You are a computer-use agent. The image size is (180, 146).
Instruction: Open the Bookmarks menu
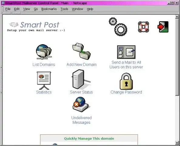[x=49, y=9]
